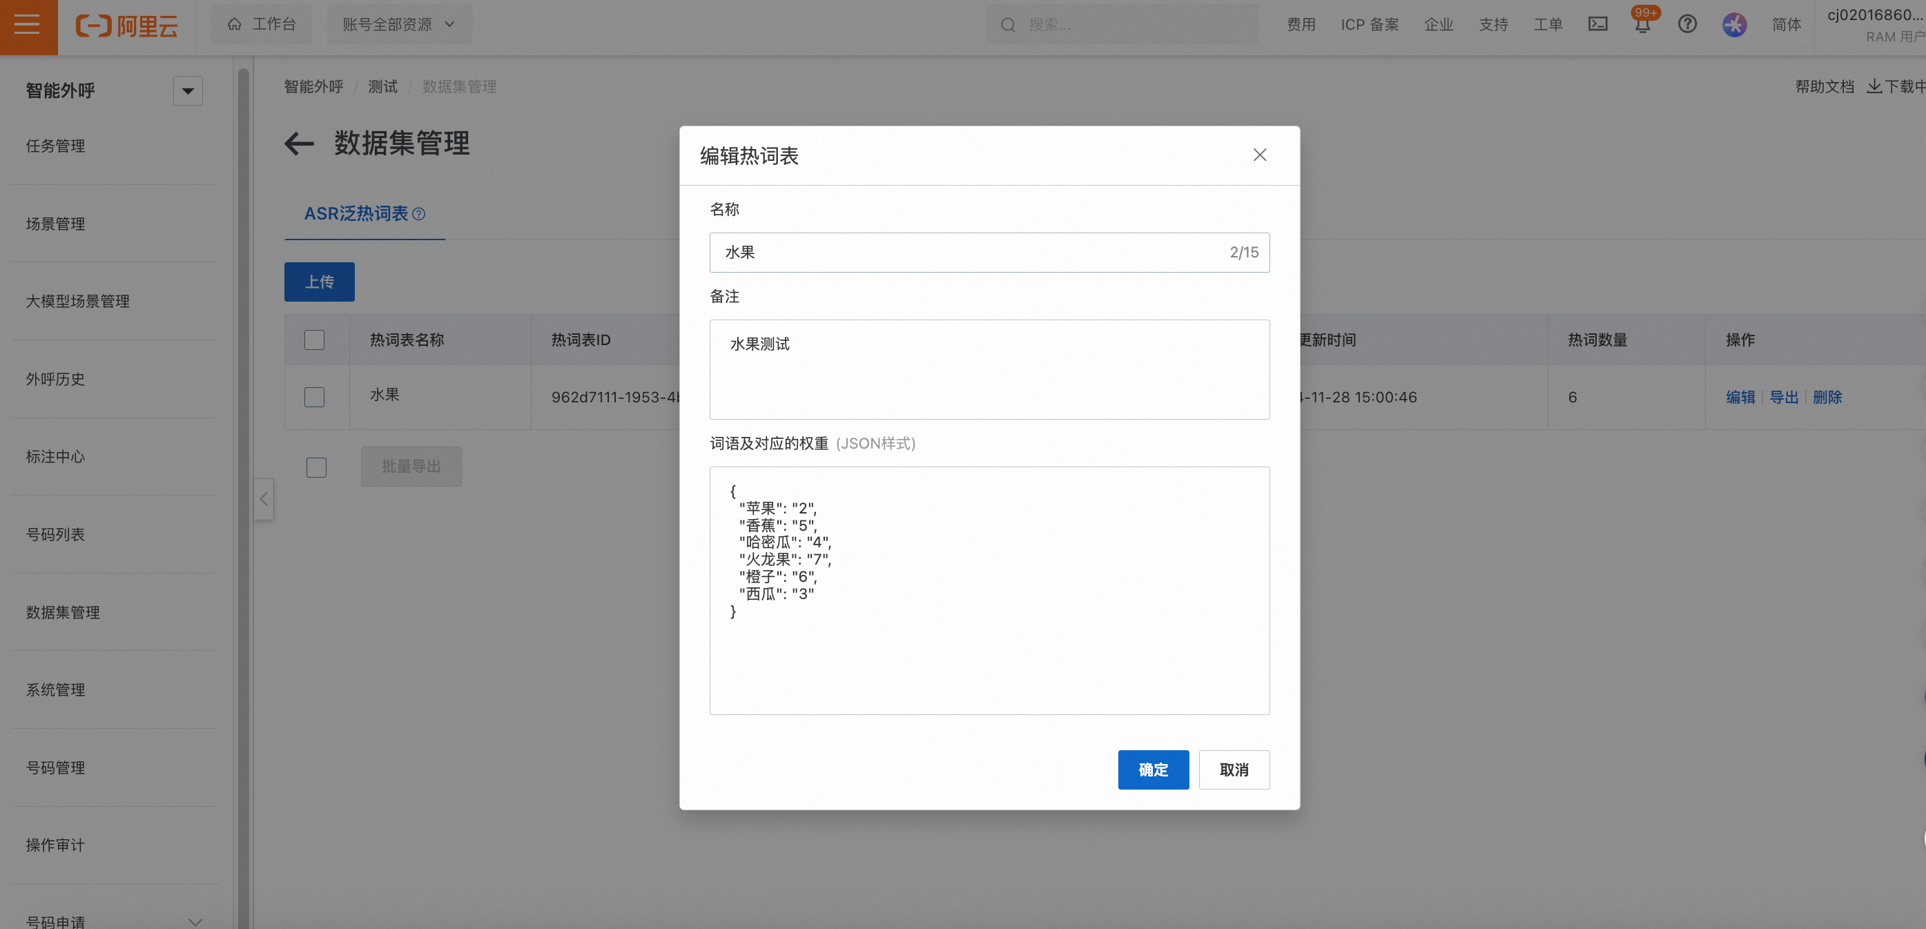Expand the 智能外呼 product switcher arrow
This screenshot has height=929, width=1926.
pos(188,91)
